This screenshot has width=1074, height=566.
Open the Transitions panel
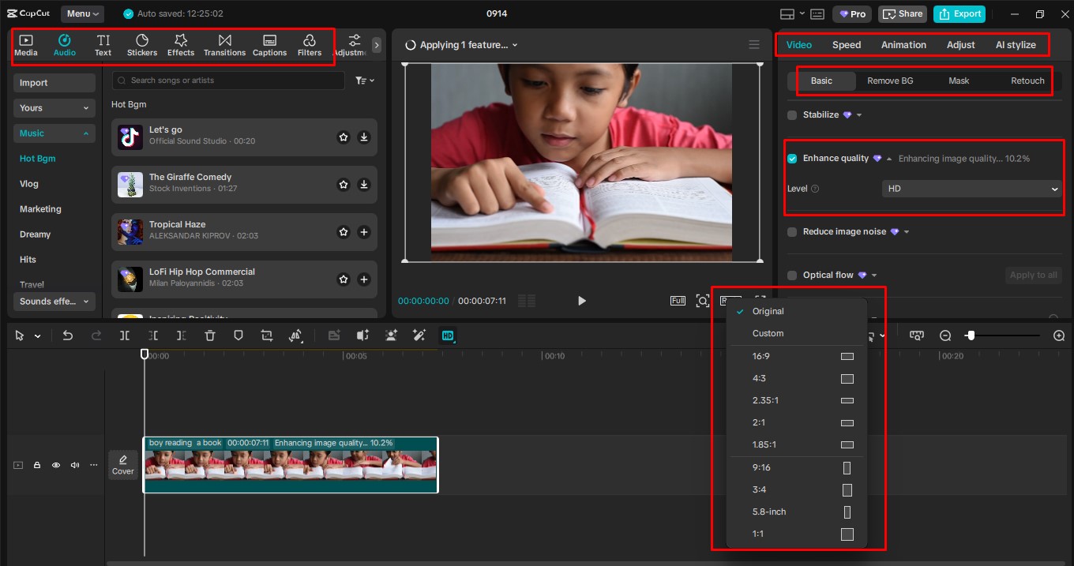point(224,45)
